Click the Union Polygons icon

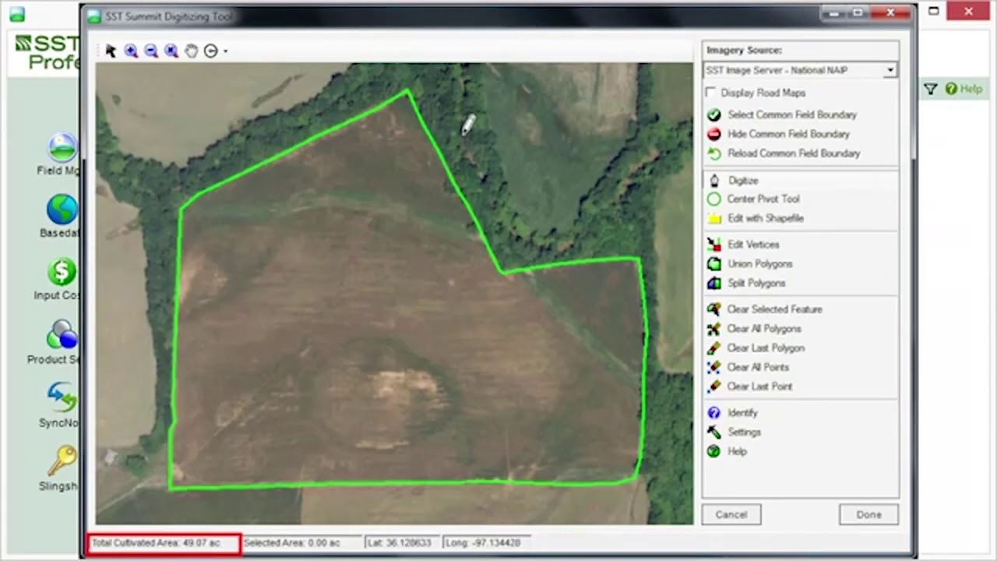point(713,264)
